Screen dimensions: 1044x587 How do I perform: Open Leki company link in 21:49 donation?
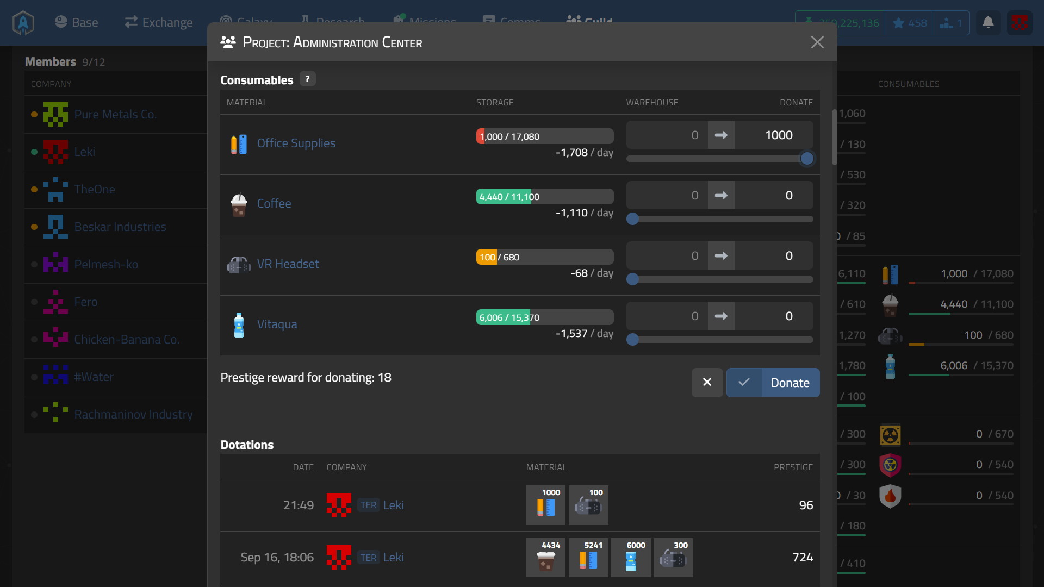[393, 505]
